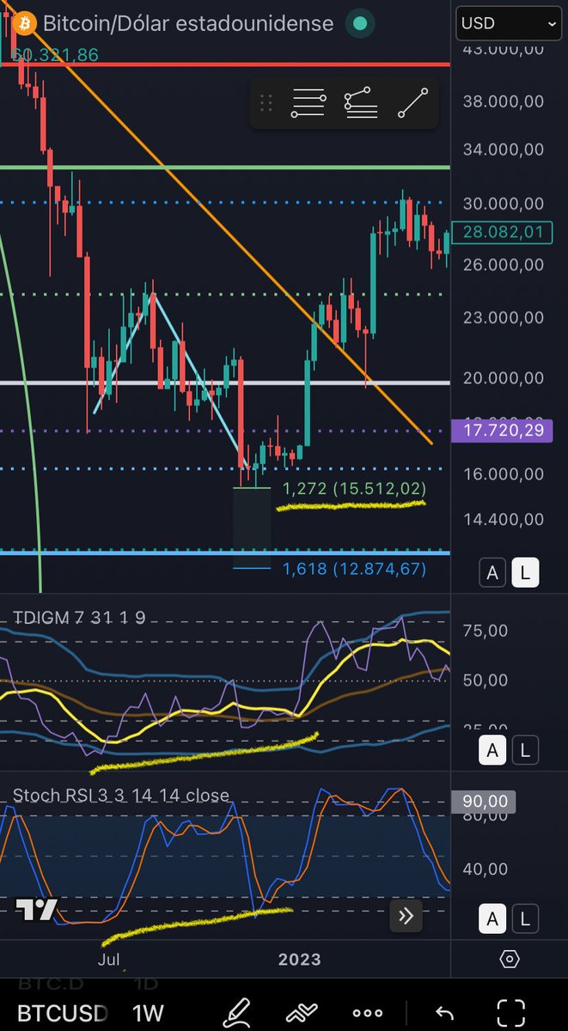This screenshot has height=1031, width=568.
Task: Tap 38.000,00 on the price axis
Action: 503,101
